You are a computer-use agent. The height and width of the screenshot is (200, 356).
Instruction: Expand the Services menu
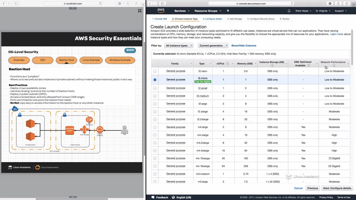(182, 11)
